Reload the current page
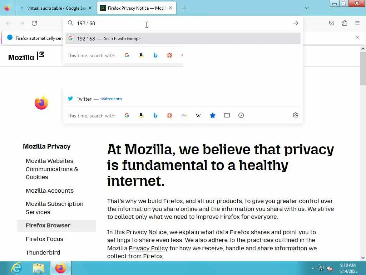The image size is (366, 275). click(x=34, y=23)
